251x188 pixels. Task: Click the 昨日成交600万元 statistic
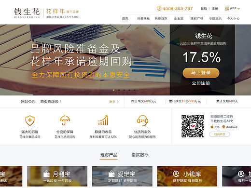[x=143, y=101]
